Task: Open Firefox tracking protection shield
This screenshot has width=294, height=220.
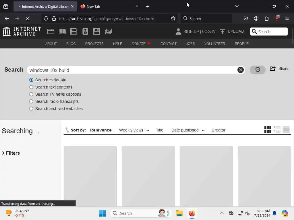Action: tap(46, 18)
